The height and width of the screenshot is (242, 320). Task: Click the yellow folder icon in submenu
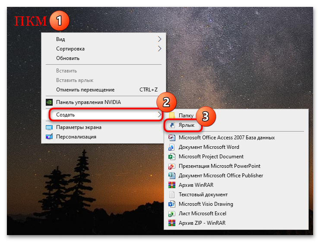pyautogui.click(x=172, y=116)
